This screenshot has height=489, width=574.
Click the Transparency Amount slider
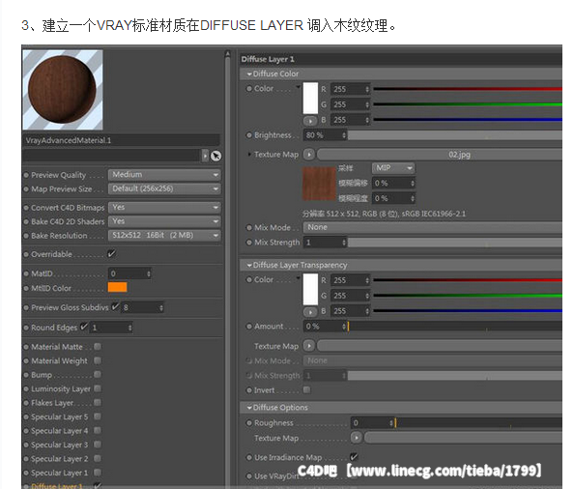(455, 326)
